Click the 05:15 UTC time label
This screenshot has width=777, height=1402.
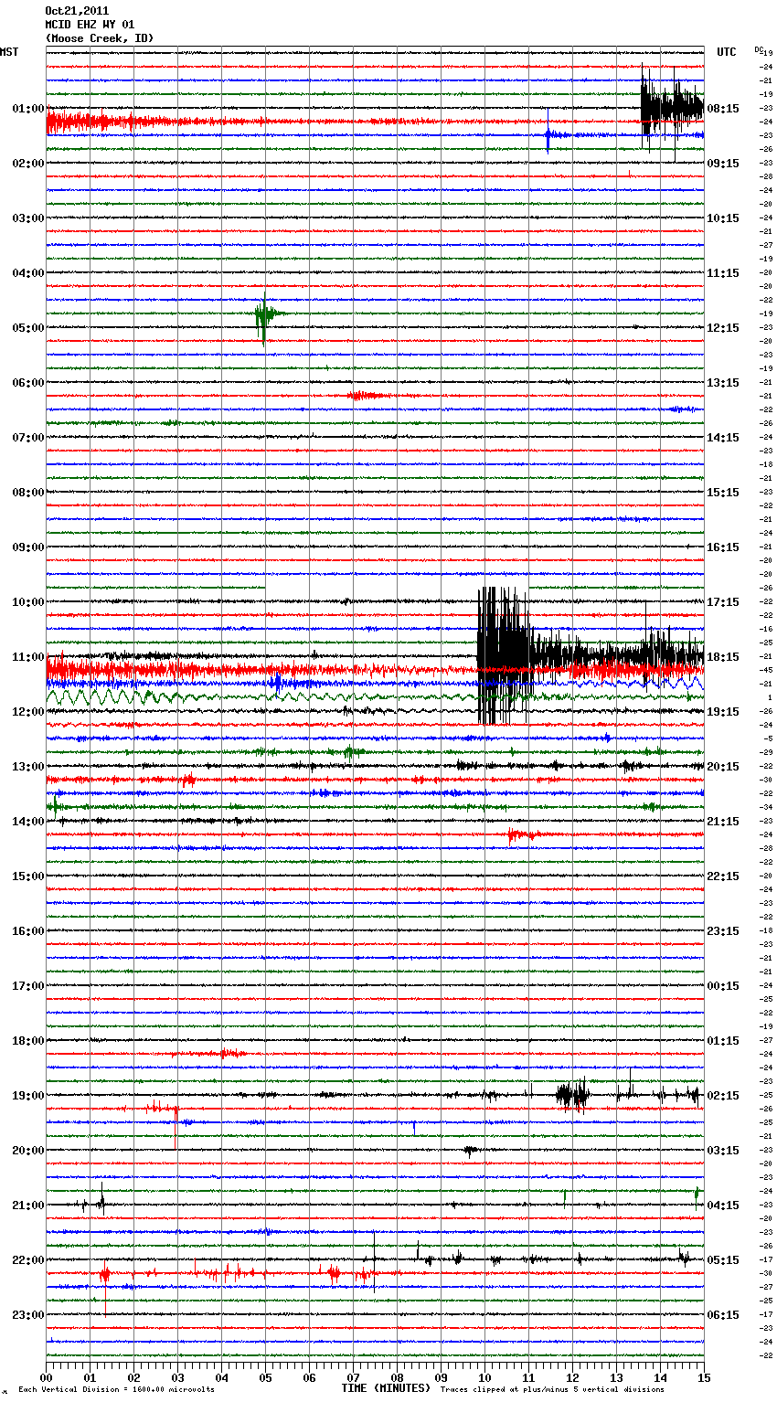723,1260
